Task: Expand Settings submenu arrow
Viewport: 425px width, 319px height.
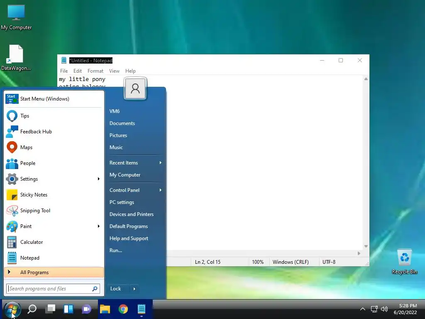Action: point(99,179)
